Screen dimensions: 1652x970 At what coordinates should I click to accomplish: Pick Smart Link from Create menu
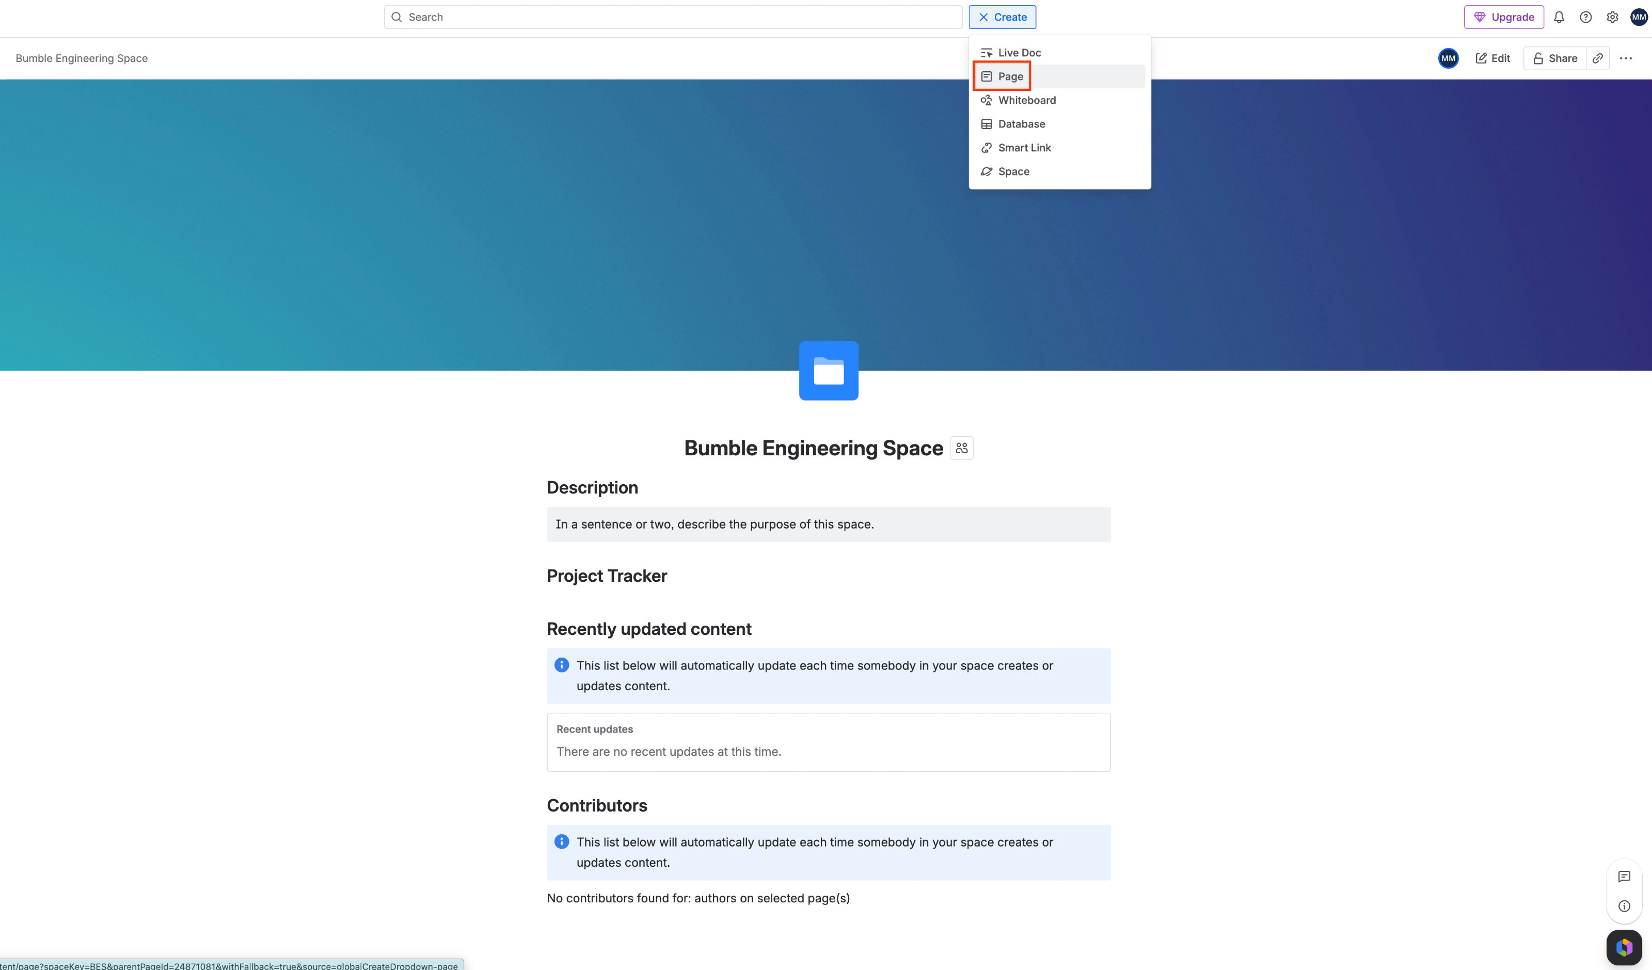pyautogui.click(x=1059, y=148)
